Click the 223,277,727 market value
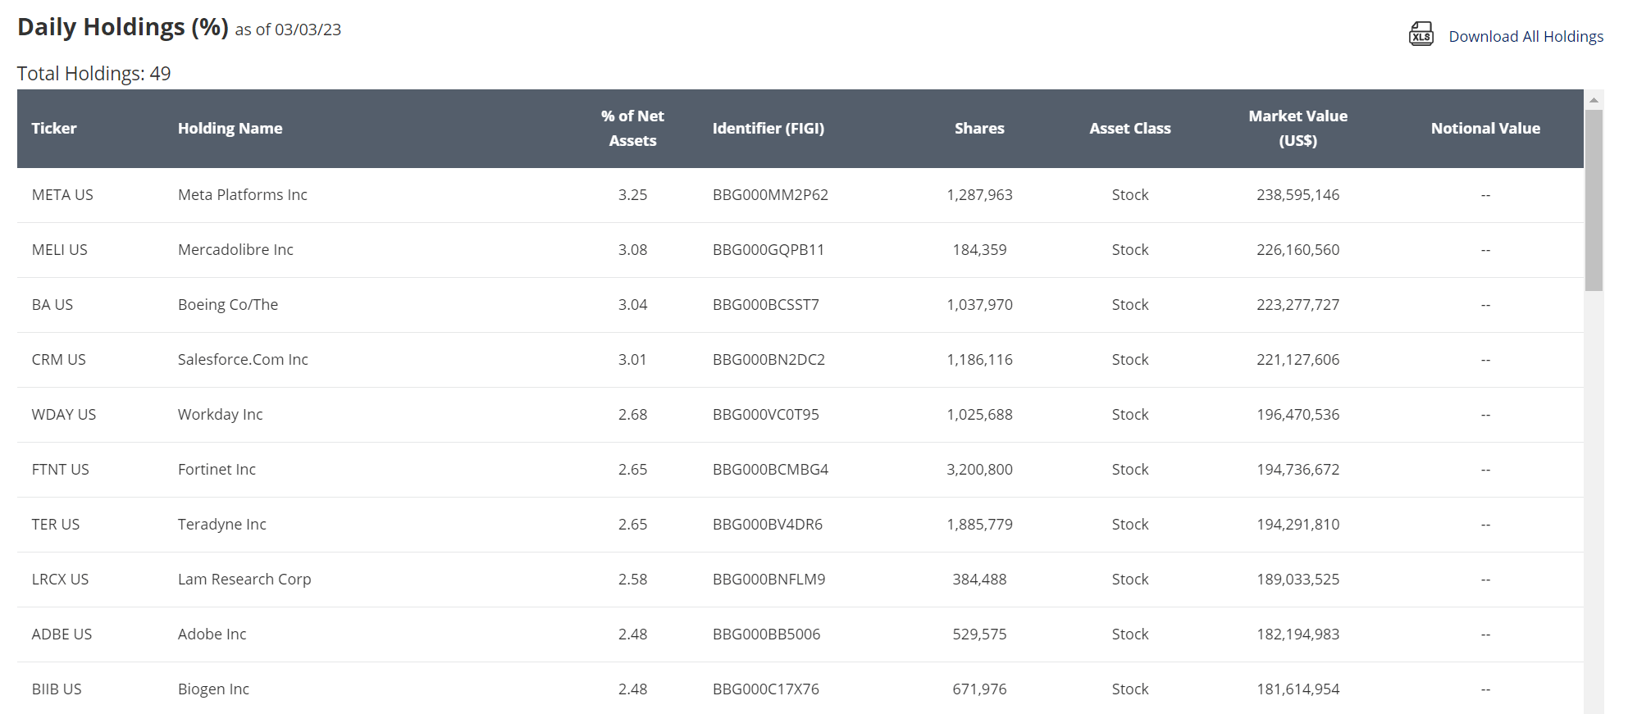Viewport: 1628px width, 714px height. (1297, 305)
